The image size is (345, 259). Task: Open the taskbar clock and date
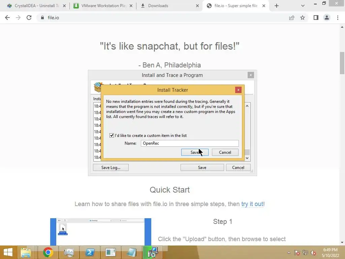point(330,253)
